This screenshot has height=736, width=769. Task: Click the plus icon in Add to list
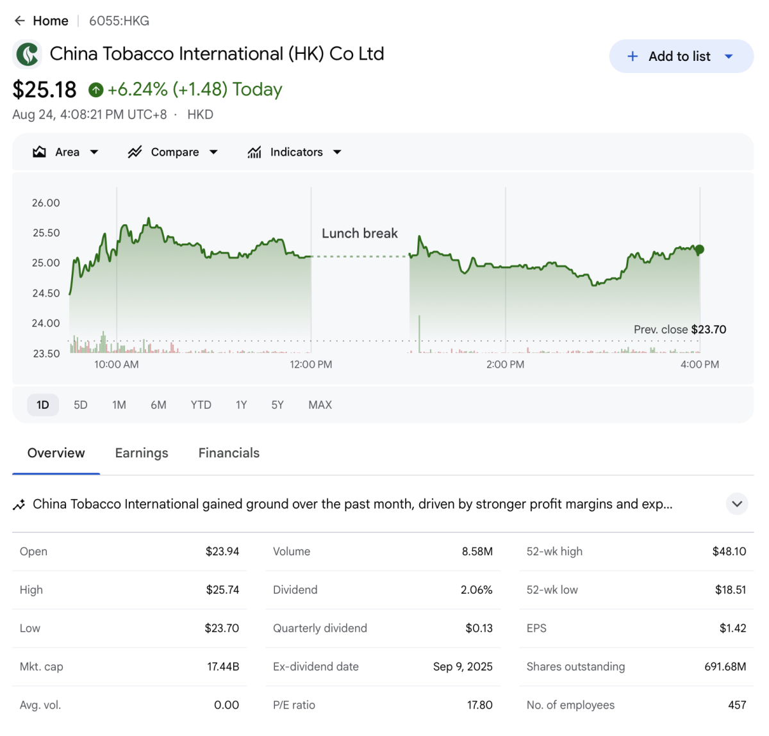coord(633,56)
